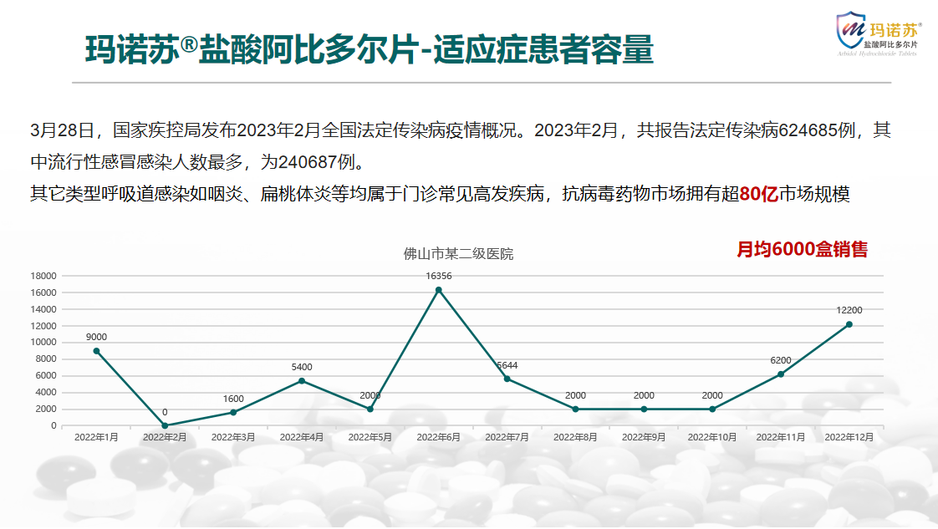Click the 玛诺苏 brand logo

879,33
